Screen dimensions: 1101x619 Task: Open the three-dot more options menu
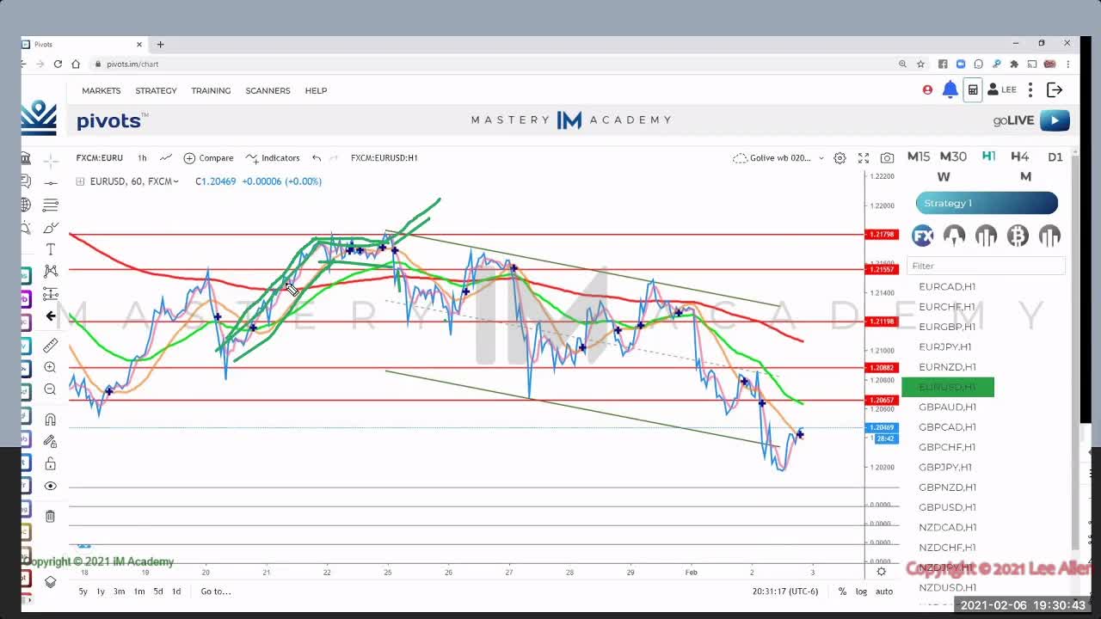coord(1030,89)
